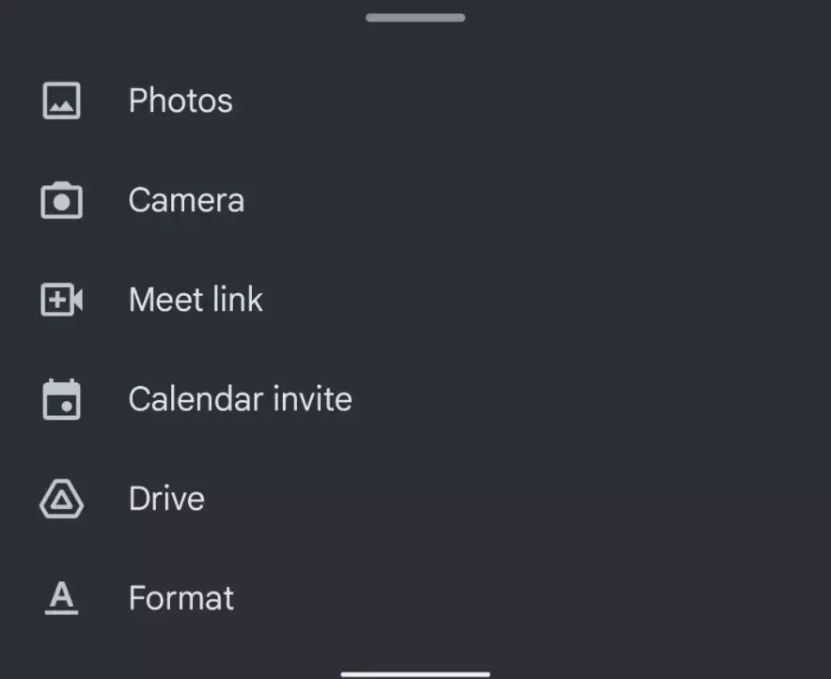Click the bottom sheet drag handle
Viewport: 831px width, 679px height.
point(415,17)
